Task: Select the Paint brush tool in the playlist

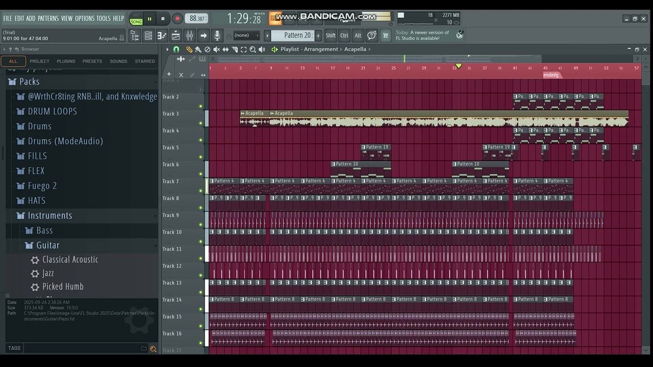Action: pos(198,49)
